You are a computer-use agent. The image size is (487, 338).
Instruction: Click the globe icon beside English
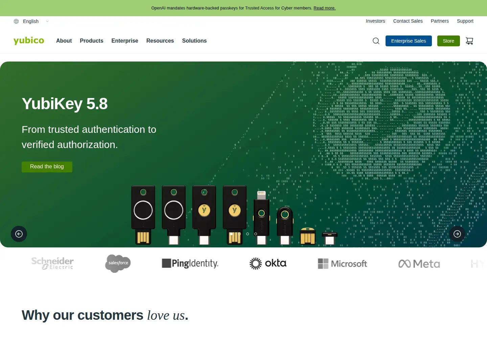16,21
